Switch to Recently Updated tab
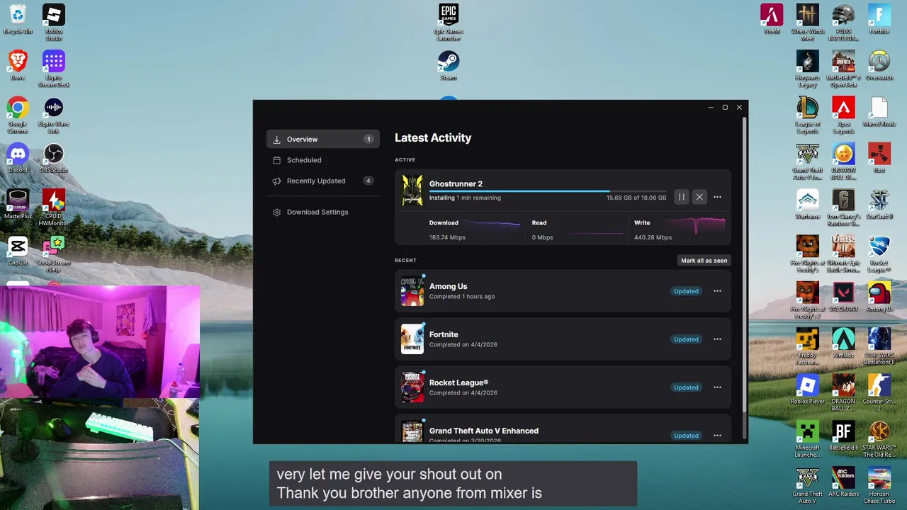The image size is (907, 510). pyautogui.click(x=323, y=181)
